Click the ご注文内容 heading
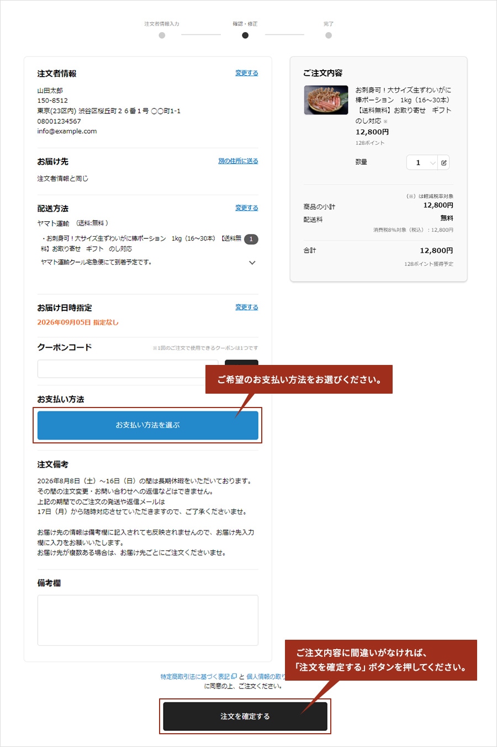 click(x=323, y=73)
